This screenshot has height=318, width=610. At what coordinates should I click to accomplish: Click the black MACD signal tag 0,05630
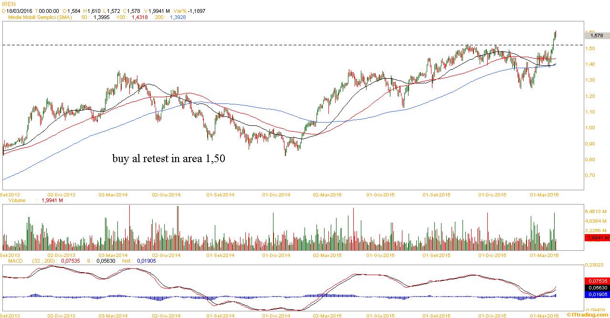pyautogui.click(x=597, y=288)
